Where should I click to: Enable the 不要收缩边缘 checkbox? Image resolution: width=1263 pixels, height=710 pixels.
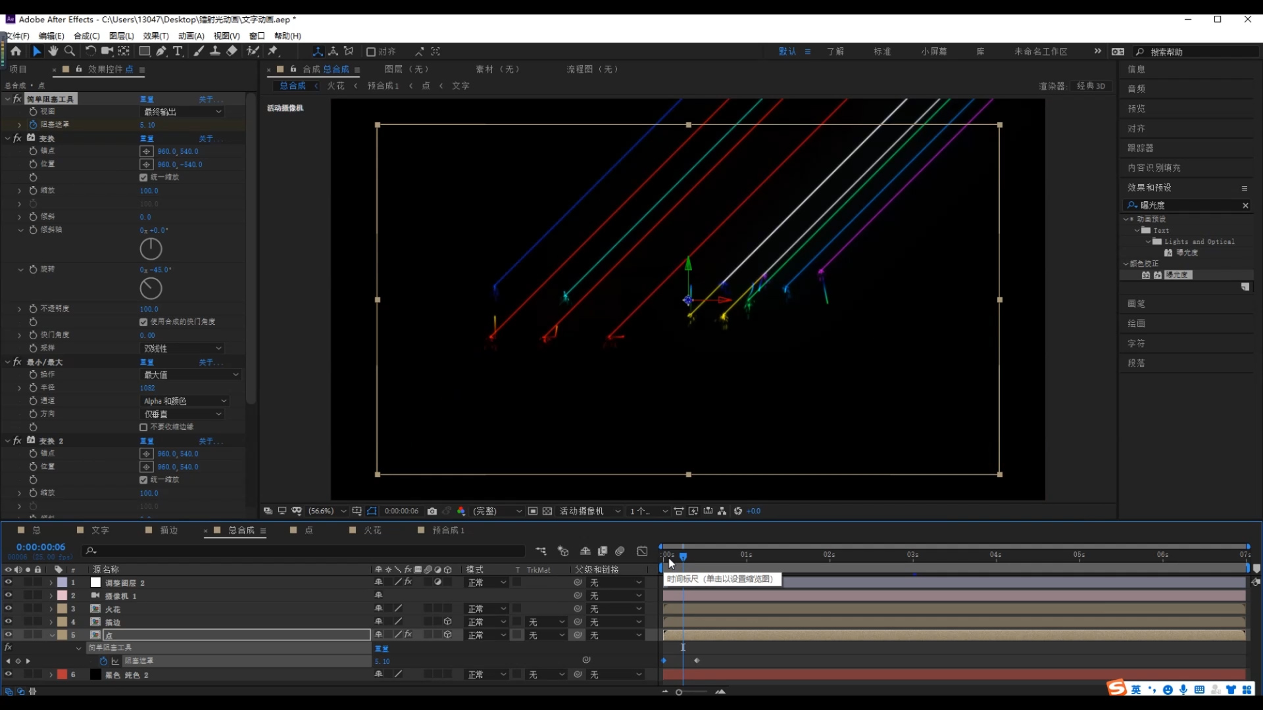click(143, 427)
